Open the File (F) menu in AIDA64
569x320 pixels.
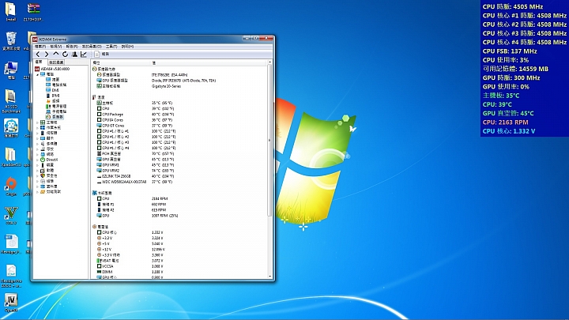pos(40,47)
